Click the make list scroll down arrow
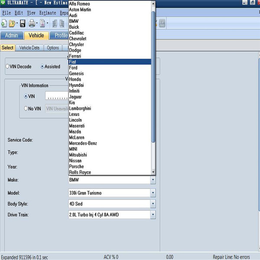 [x=153, y=172]
